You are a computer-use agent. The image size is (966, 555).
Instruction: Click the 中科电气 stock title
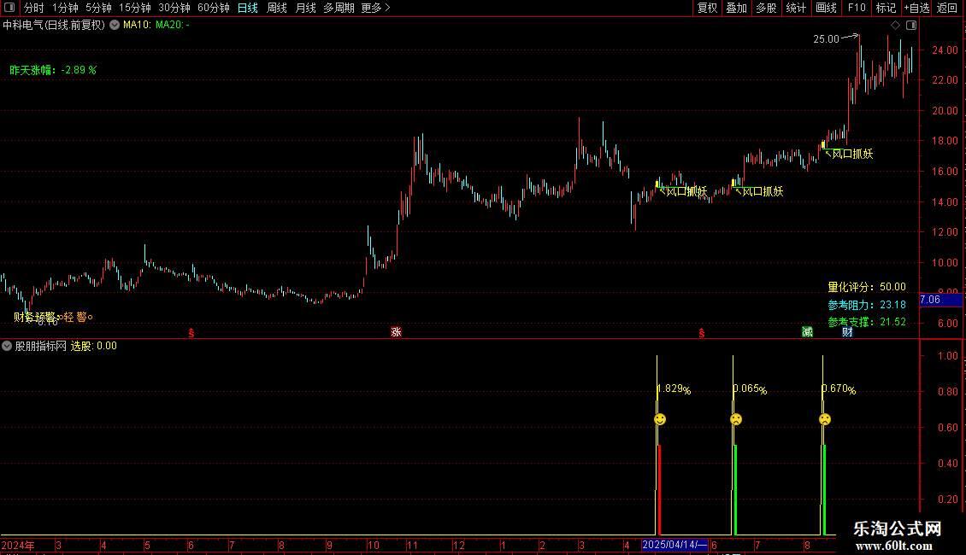click(54, 26)
